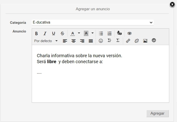Viewport: 177px width, 122px height.
Task: Apply strikethrough to text
Action: click(x=63, y=34)
